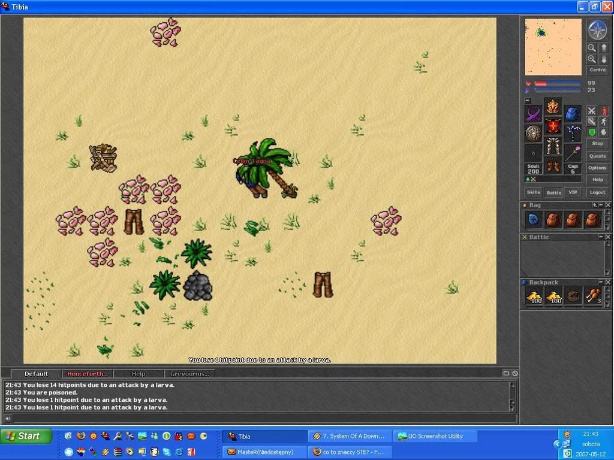Enable defensive fighting mode (green shield)

pos(591,132)
